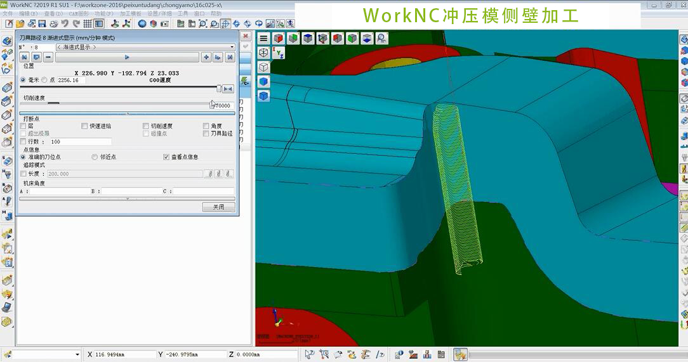Click the position slider thumb

click(x=218, y=89)
